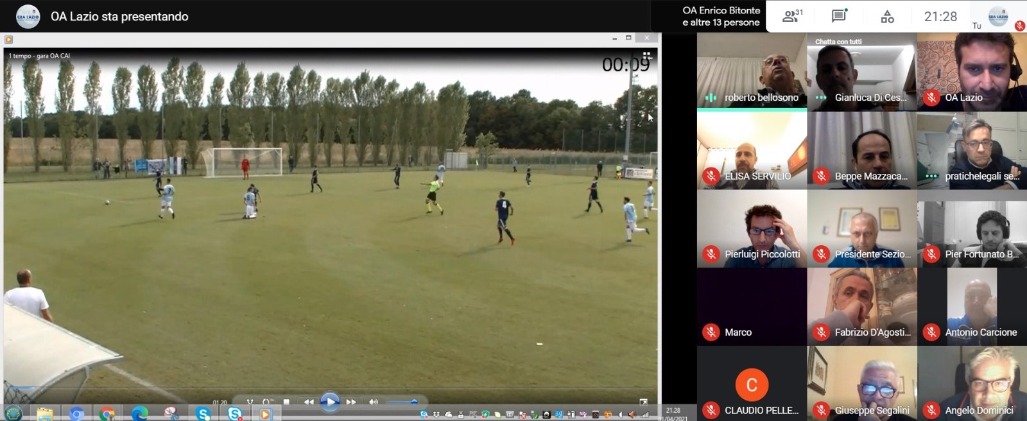
Task: Select Pierluigi Piccolotti's video tile
Action: (x=752, y=228)
